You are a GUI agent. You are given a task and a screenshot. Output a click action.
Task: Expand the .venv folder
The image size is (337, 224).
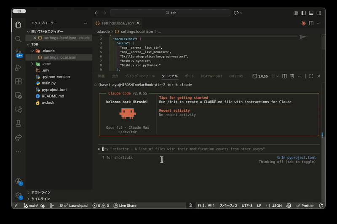(32, 64)
